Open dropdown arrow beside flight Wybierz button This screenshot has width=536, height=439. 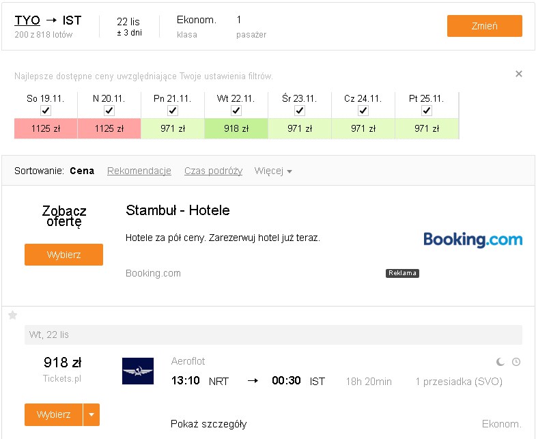coord(91,414)
